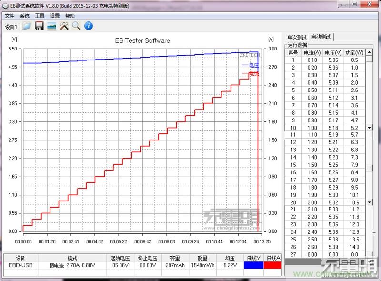The height and width of the screenshot is (281, 381).
Task: Click the data table scrollbar up arrow
Action: point(369,52)
